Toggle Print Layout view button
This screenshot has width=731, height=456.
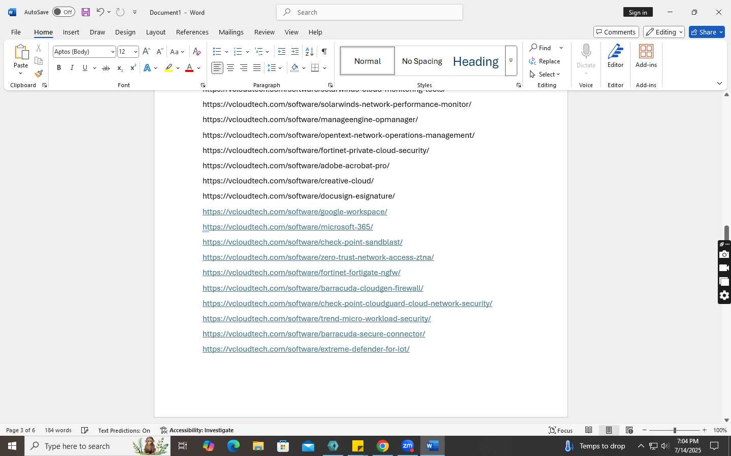point(609,430)
